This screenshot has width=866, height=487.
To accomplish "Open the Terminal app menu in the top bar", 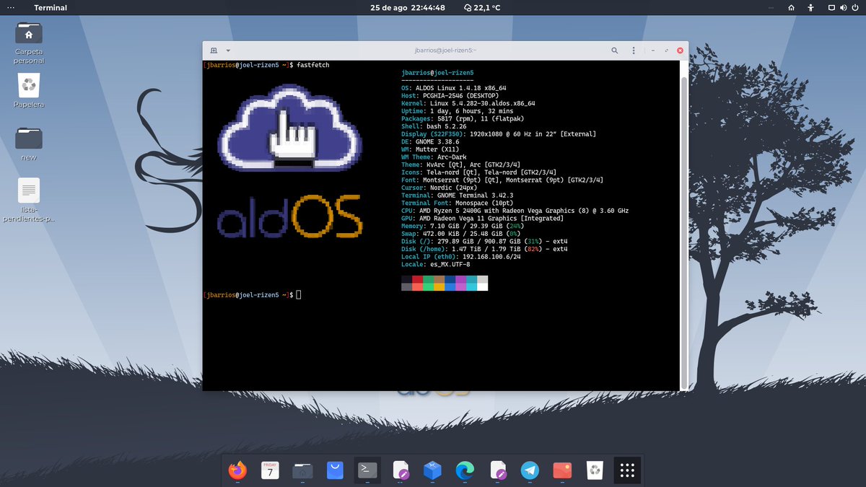I will click(51, 8).
